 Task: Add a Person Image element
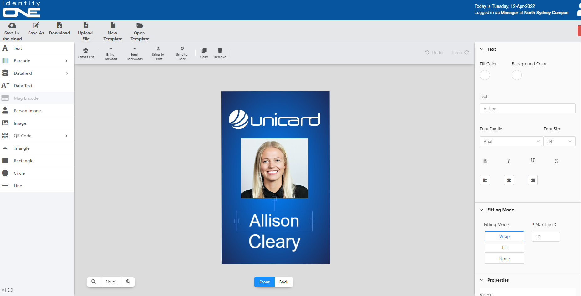click(37, 111)
